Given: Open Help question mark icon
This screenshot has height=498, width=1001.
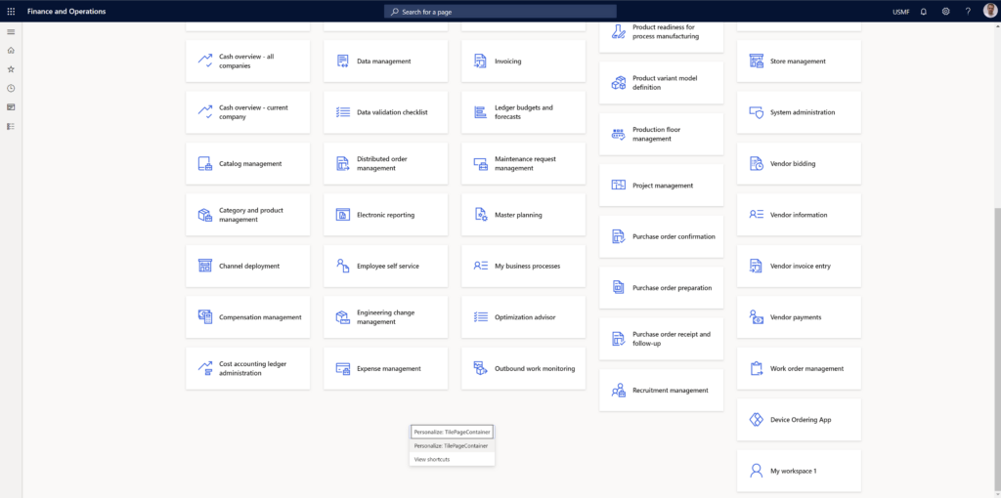Looking at the screenshot, I should [x=968, y=12].
